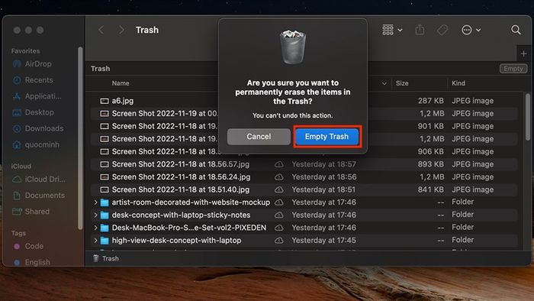
Task: Open the ellipsis action menu
Action: point(471,30)
